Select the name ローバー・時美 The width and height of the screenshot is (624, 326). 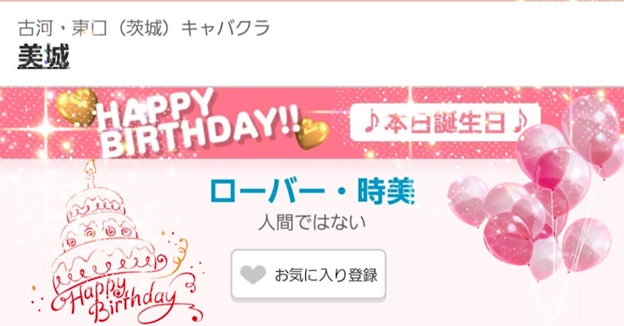click(312, 192)
